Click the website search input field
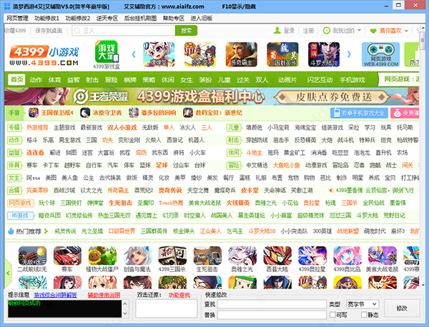Screen dimensions: 429x327 124,31
